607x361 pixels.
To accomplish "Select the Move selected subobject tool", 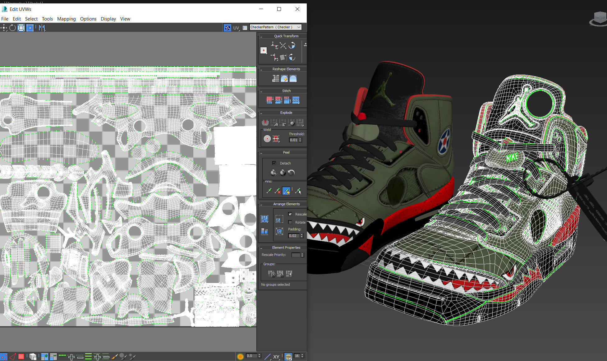I will [4, 28].
